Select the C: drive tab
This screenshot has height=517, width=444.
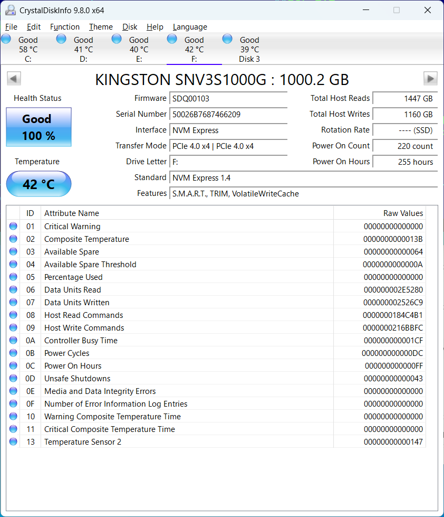[28, 49]
